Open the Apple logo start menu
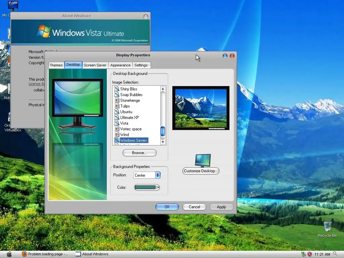 tap(9, 254)
